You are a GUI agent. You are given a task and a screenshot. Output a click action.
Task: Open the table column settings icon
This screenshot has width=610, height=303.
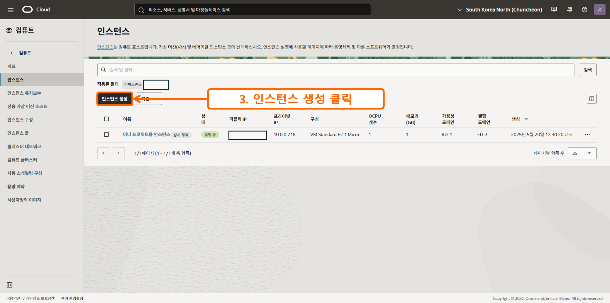pyautogui.click(x=591, y=99)
